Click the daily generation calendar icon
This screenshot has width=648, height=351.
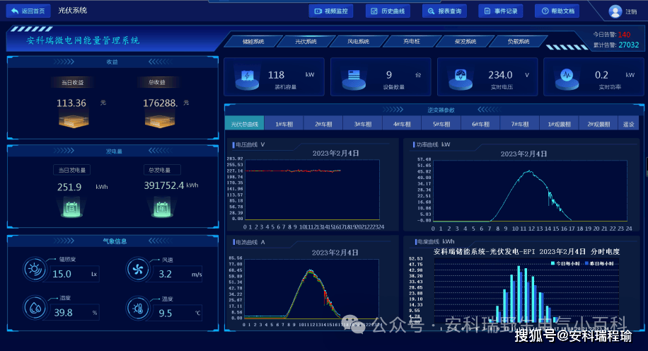point(71,207)
